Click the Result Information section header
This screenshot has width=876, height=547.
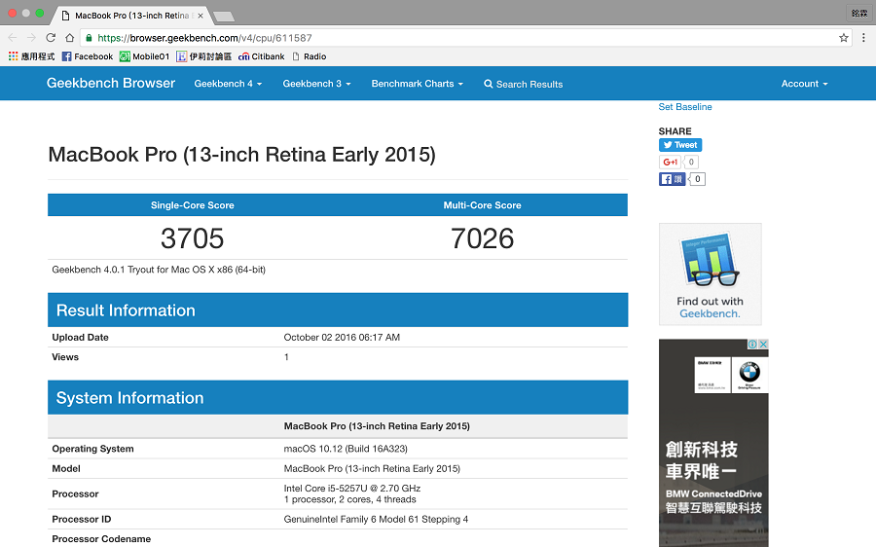point(338,310)
